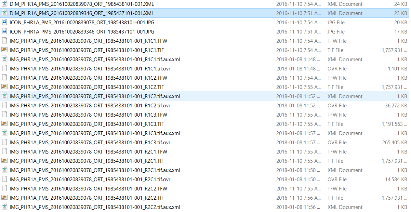
Task: Click the blank file icon of R1C1.TFW
Action: 4,41
